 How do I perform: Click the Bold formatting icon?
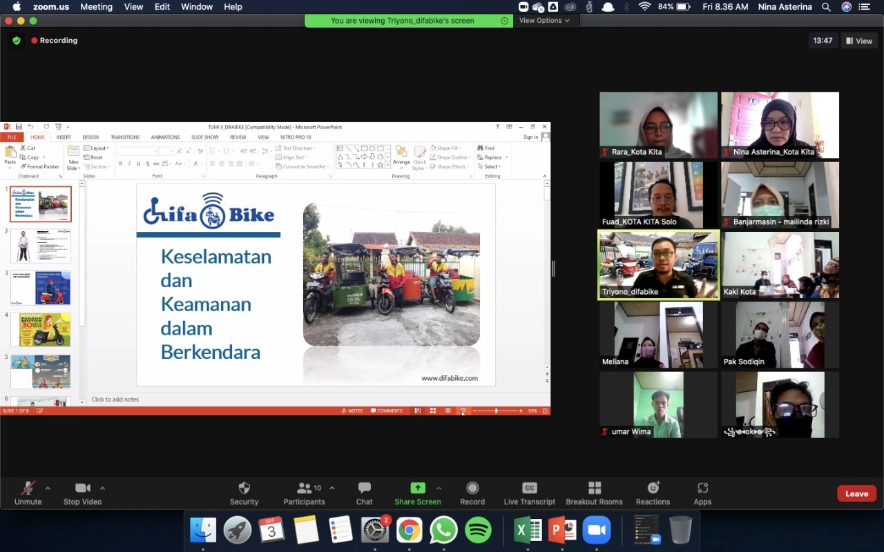click(x=120, y=164)
